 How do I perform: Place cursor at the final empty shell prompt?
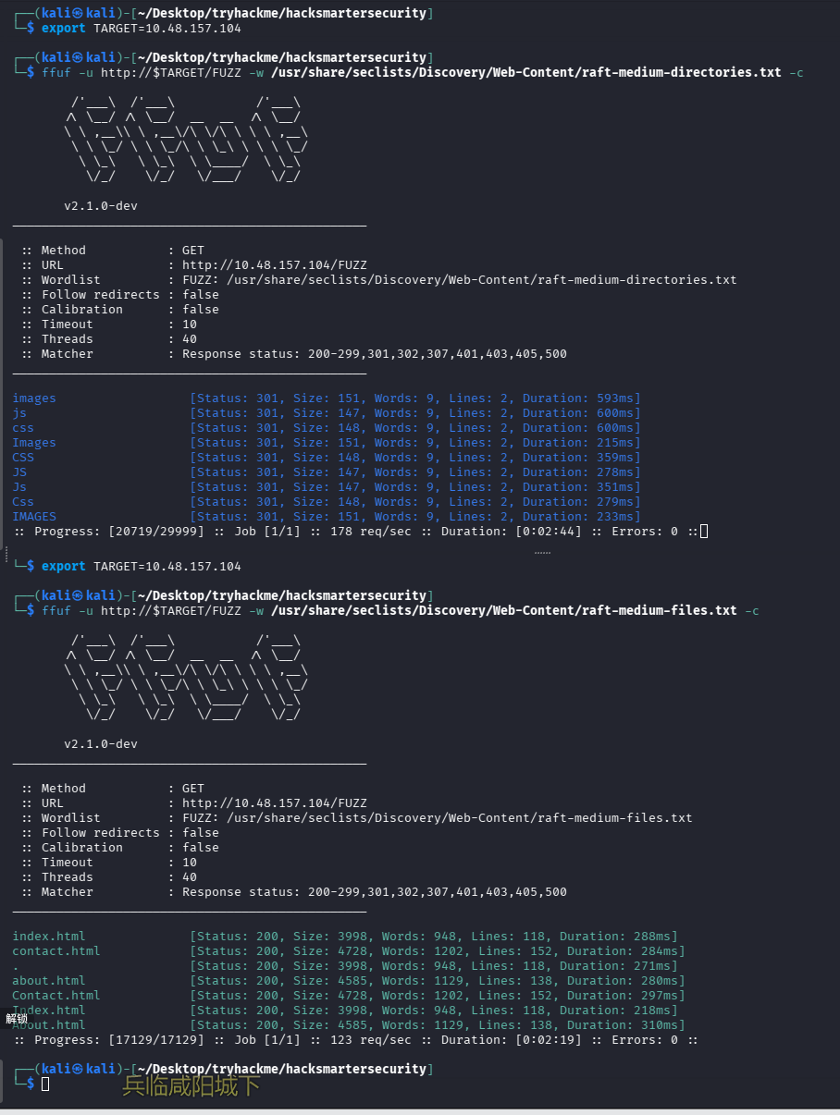click(x=45, y=1084)
